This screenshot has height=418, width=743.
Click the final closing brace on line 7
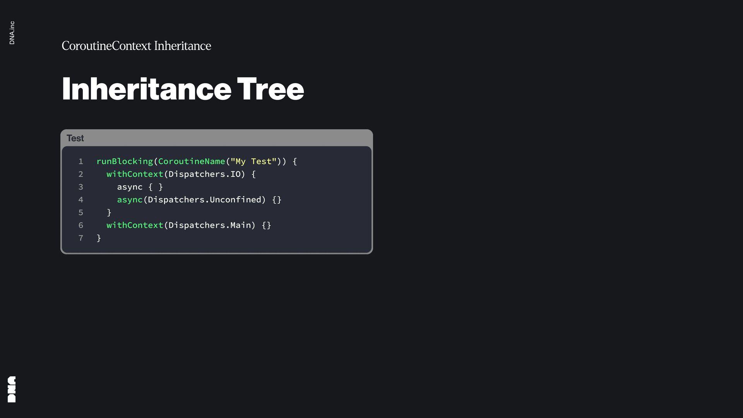tap(99, 238)
